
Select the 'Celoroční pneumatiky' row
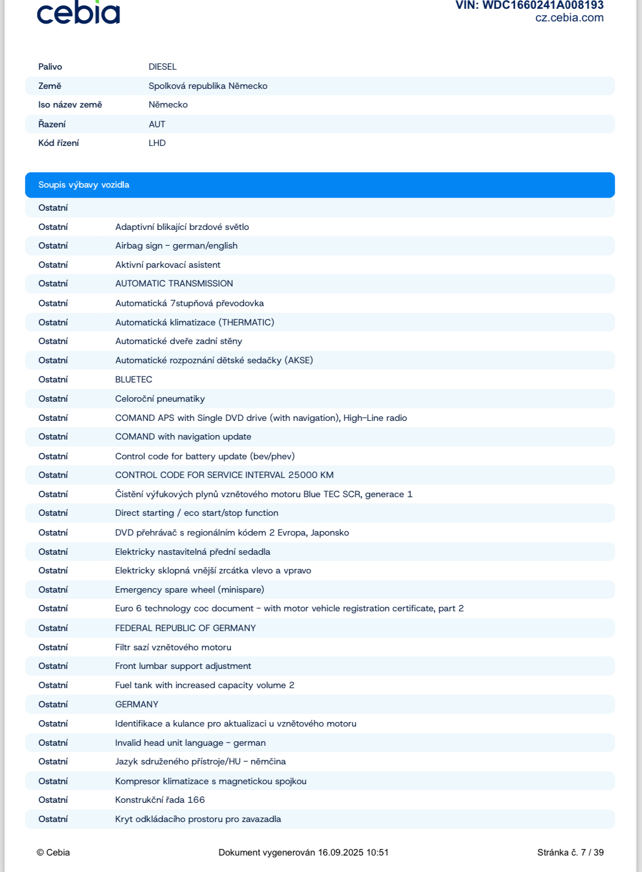click(x=160, y=399)
